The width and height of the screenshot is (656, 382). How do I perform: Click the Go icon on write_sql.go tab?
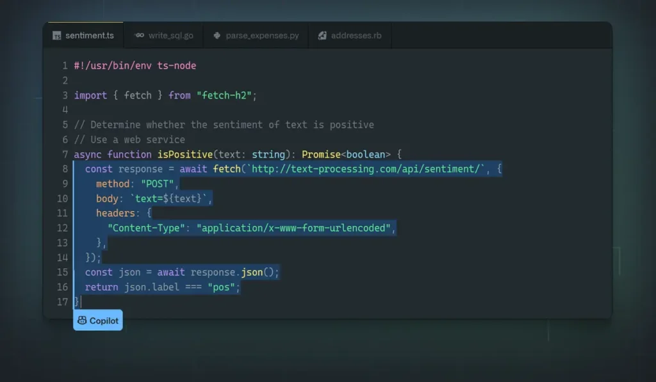tap(139, 36)
